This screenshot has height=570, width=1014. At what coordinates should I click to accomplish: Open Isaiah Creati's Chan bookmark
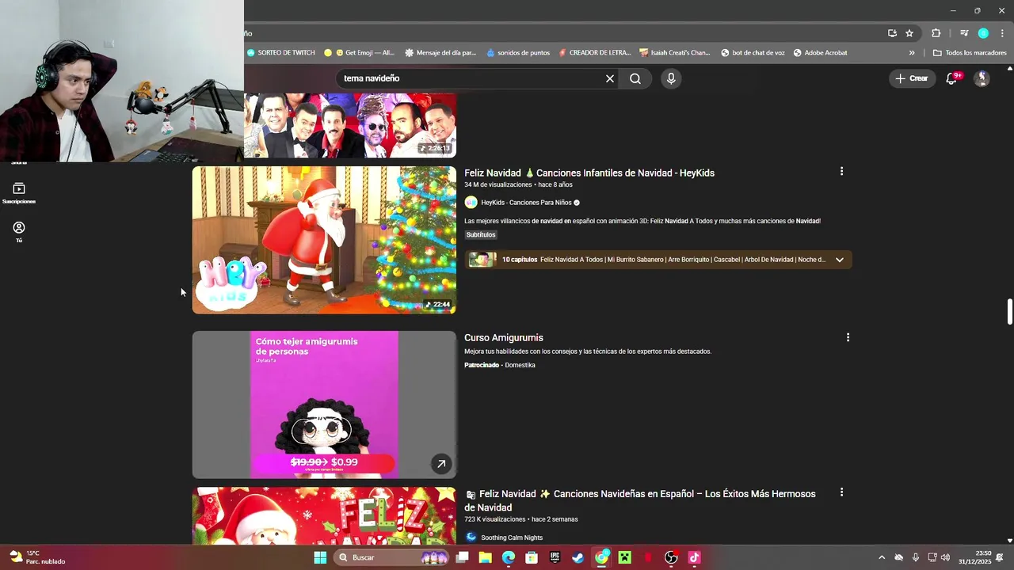[x=675, y=53]
